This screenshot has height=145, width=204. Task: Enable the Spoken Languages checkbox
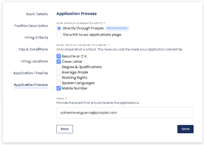(x=59, y=83)
